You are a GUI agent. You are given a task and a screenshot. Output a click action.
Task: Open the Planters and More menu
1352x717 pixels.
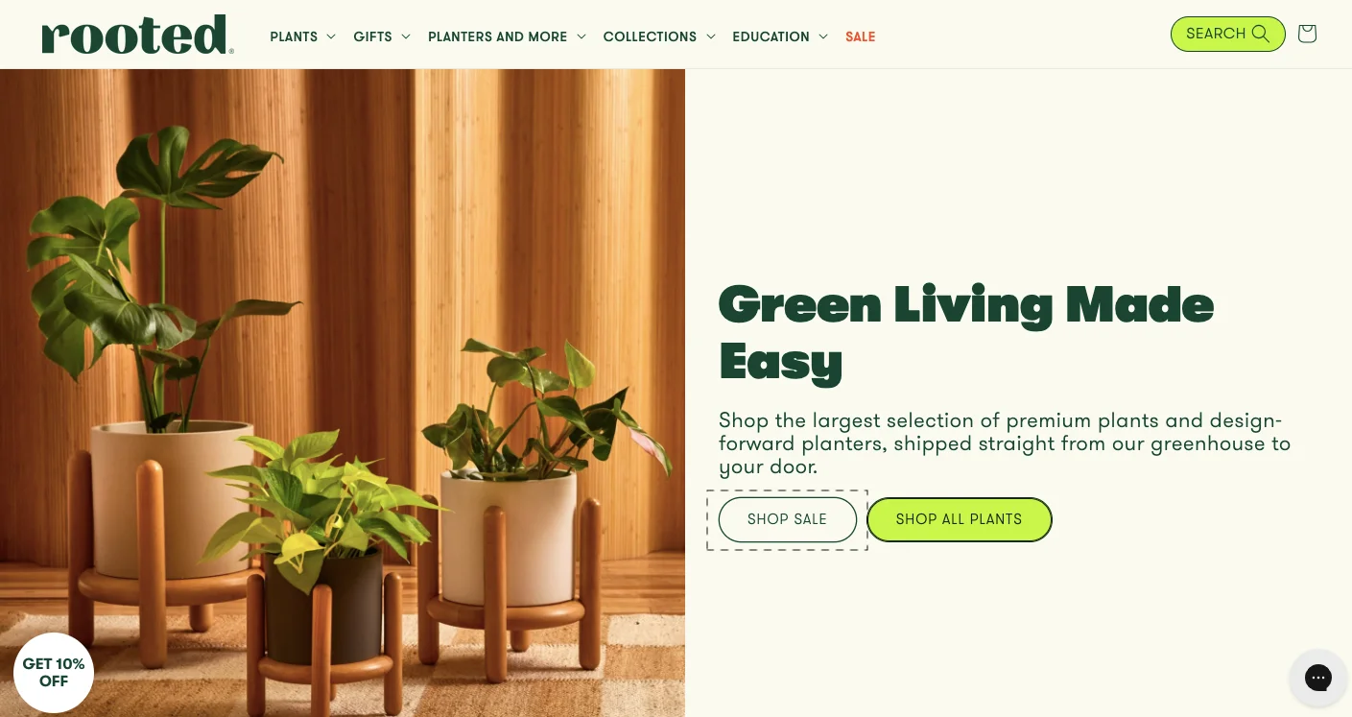pos(507,36)
